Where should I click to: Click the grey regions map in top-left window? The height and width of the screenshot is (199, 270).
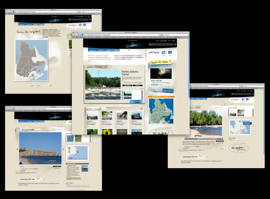32,60
